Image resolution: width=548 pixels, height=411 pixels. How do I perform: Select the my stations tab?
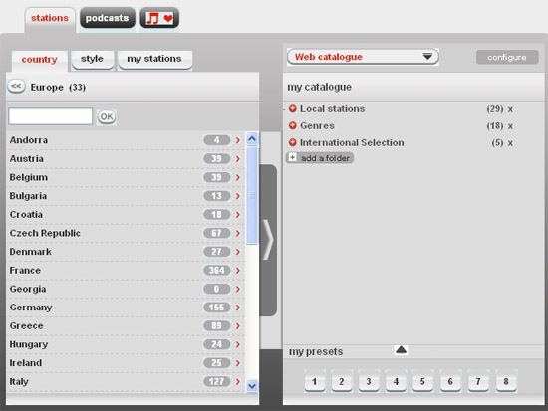[154, 59]
